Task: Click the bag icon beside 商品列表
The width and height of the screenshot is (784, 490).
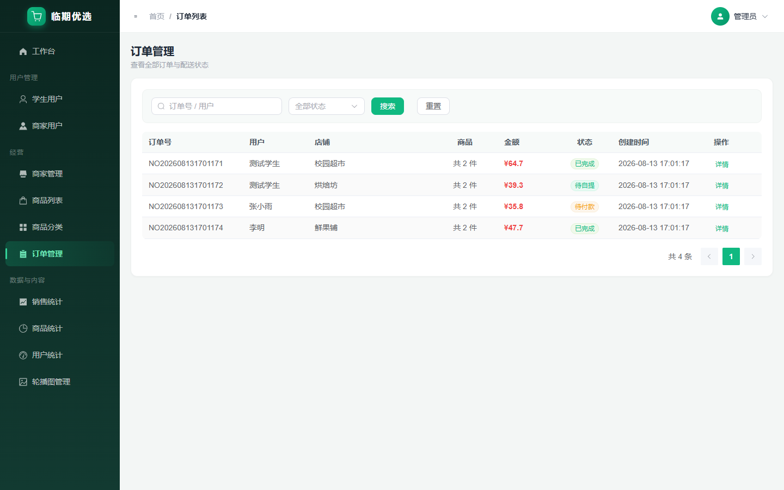Action: point(23,200)
